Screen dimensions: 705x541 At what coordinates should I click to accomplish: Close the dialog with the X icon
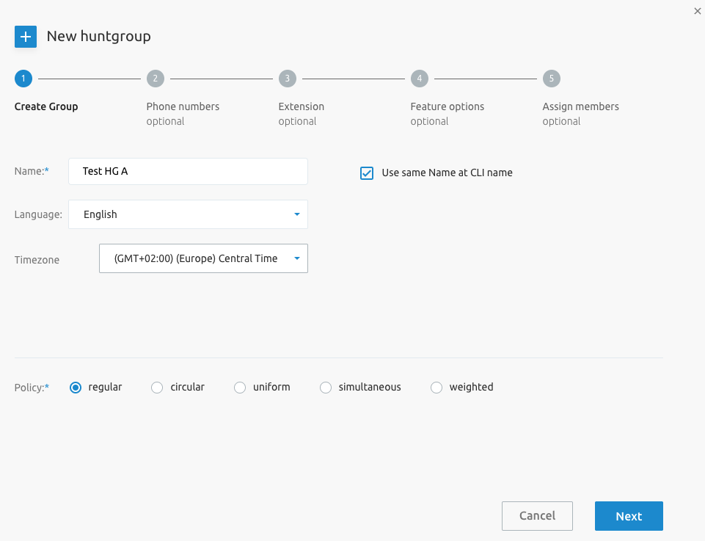(698, 11)
